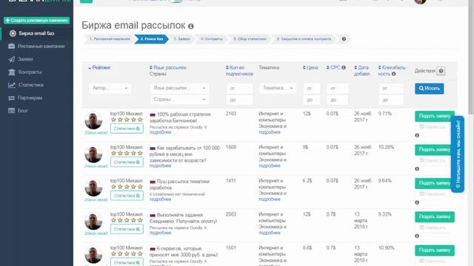Click user avatar in top right header
Image resolution: width=474 pixels, height=266 pixels.
[x=420, y=1]
